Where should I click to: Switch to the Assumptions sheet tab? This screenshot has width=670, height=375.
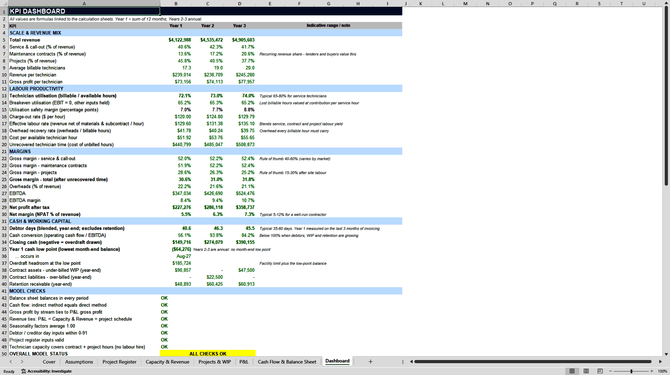tap(79, 362)
